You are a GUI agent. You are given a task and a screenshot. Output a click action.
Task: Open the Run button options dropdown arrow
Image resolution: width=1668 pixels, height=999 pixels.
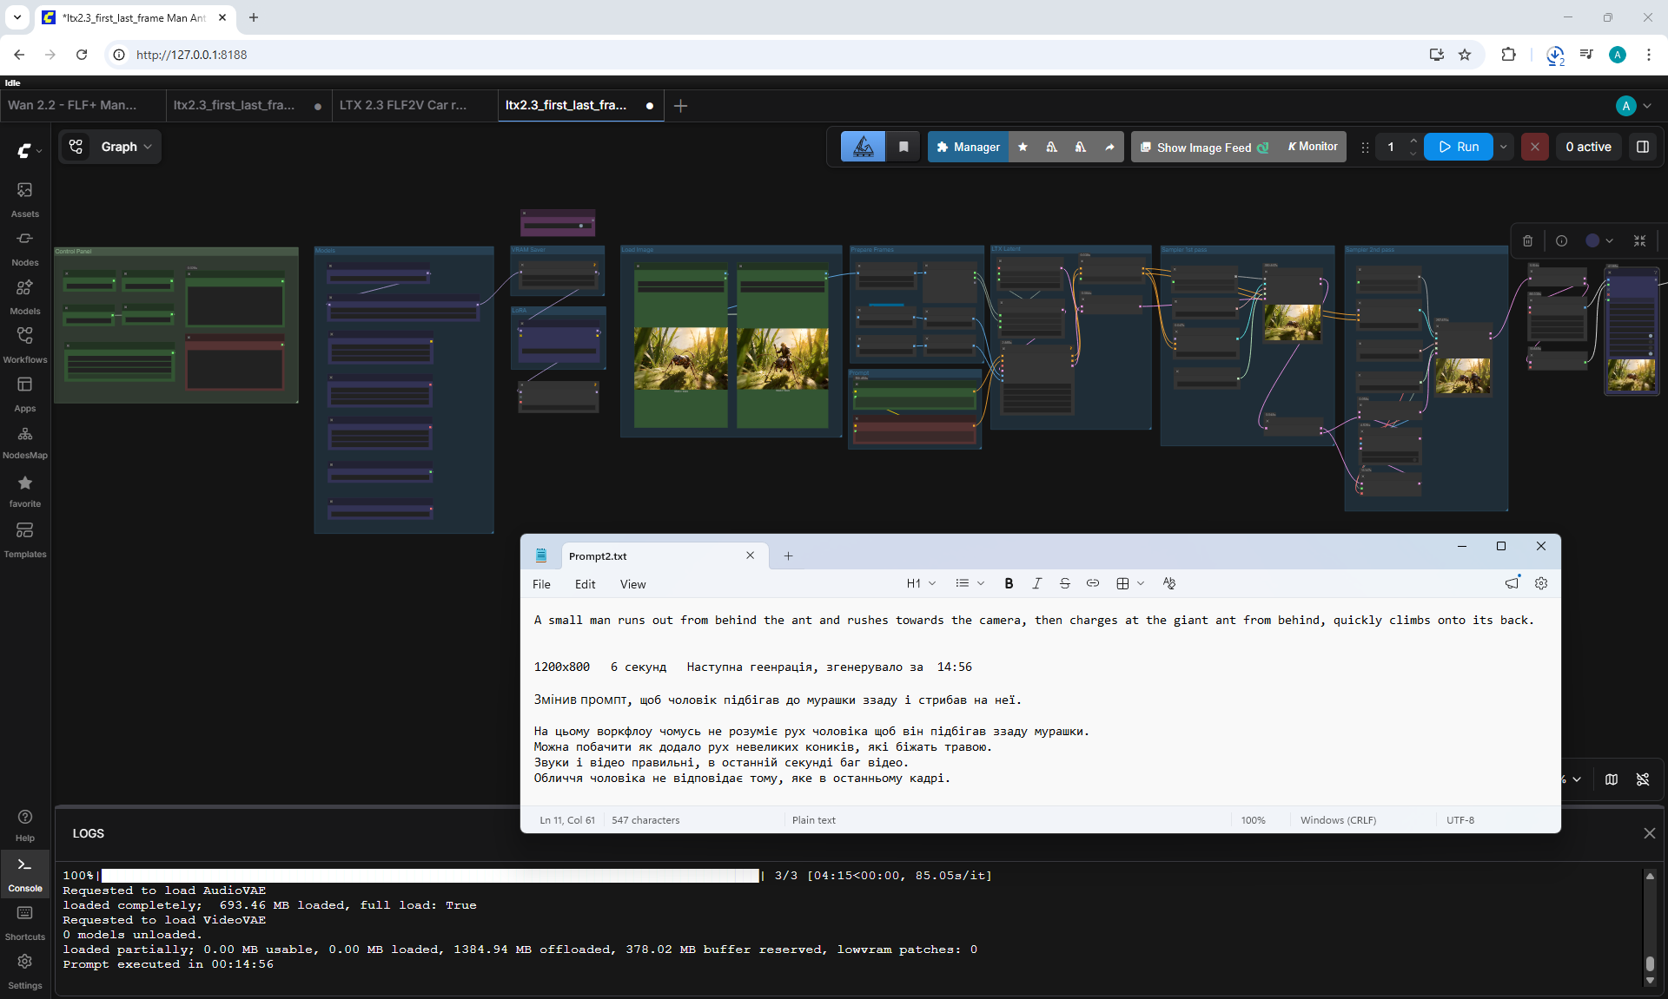tap(1503, 147)
